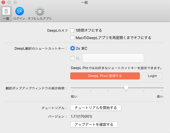This screenshot has height=133, width=170.
Task: Click アップデートを確認する button
Action: coord(94,124)
